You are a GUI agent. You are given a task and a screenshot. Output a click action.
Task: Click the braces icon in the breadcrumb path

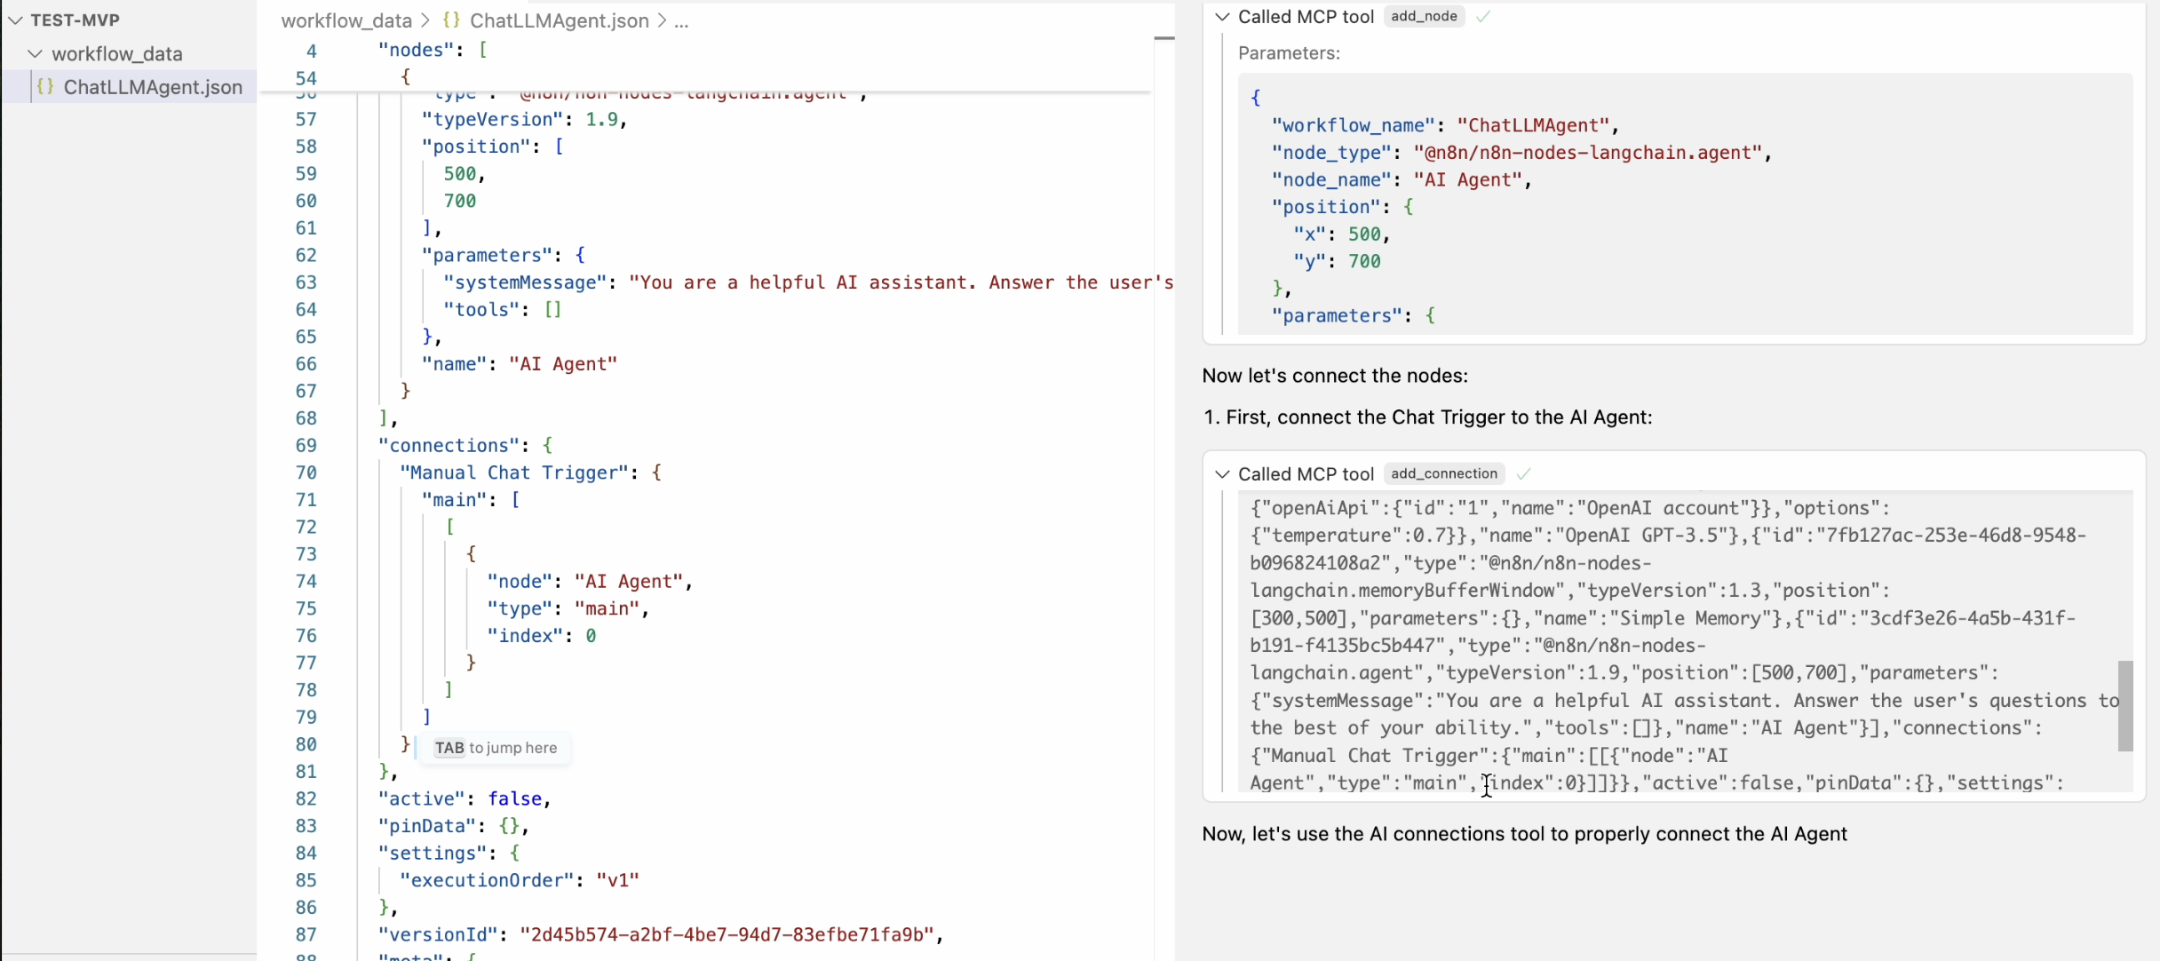tap(451, 20)
